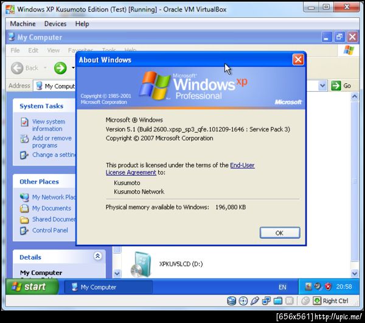Open the VirtualBox Devices menu
This screenshot has height=323, width=365.
55,24
